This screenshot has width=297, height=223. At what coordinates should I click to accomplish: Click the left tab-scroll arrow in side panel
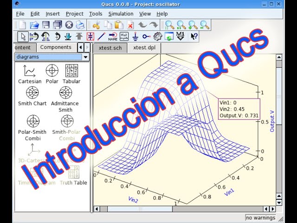click(81, 47)
